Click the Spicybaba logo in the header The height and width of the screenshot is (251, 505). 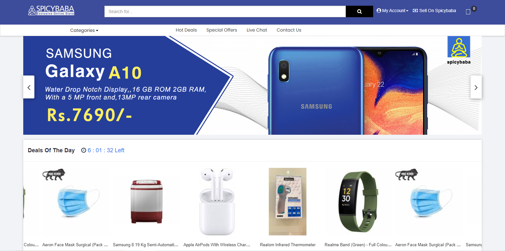pyautogui.click(x=51, y=11)
